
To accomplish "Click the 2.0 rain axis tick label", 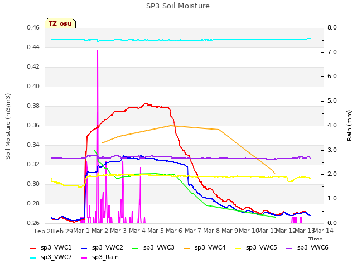I will [332, 174].
